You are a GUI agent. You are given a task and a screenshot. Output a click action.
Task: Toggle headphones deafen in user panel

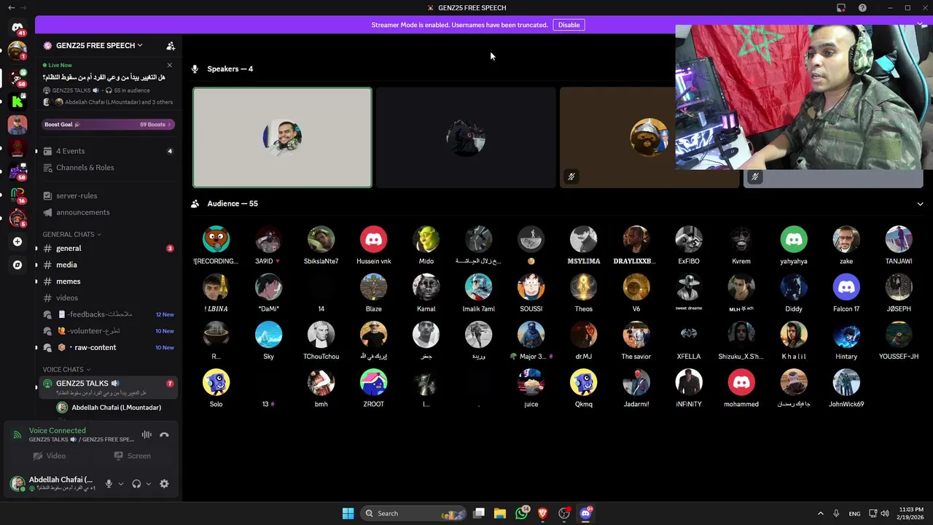click(136, 483)
